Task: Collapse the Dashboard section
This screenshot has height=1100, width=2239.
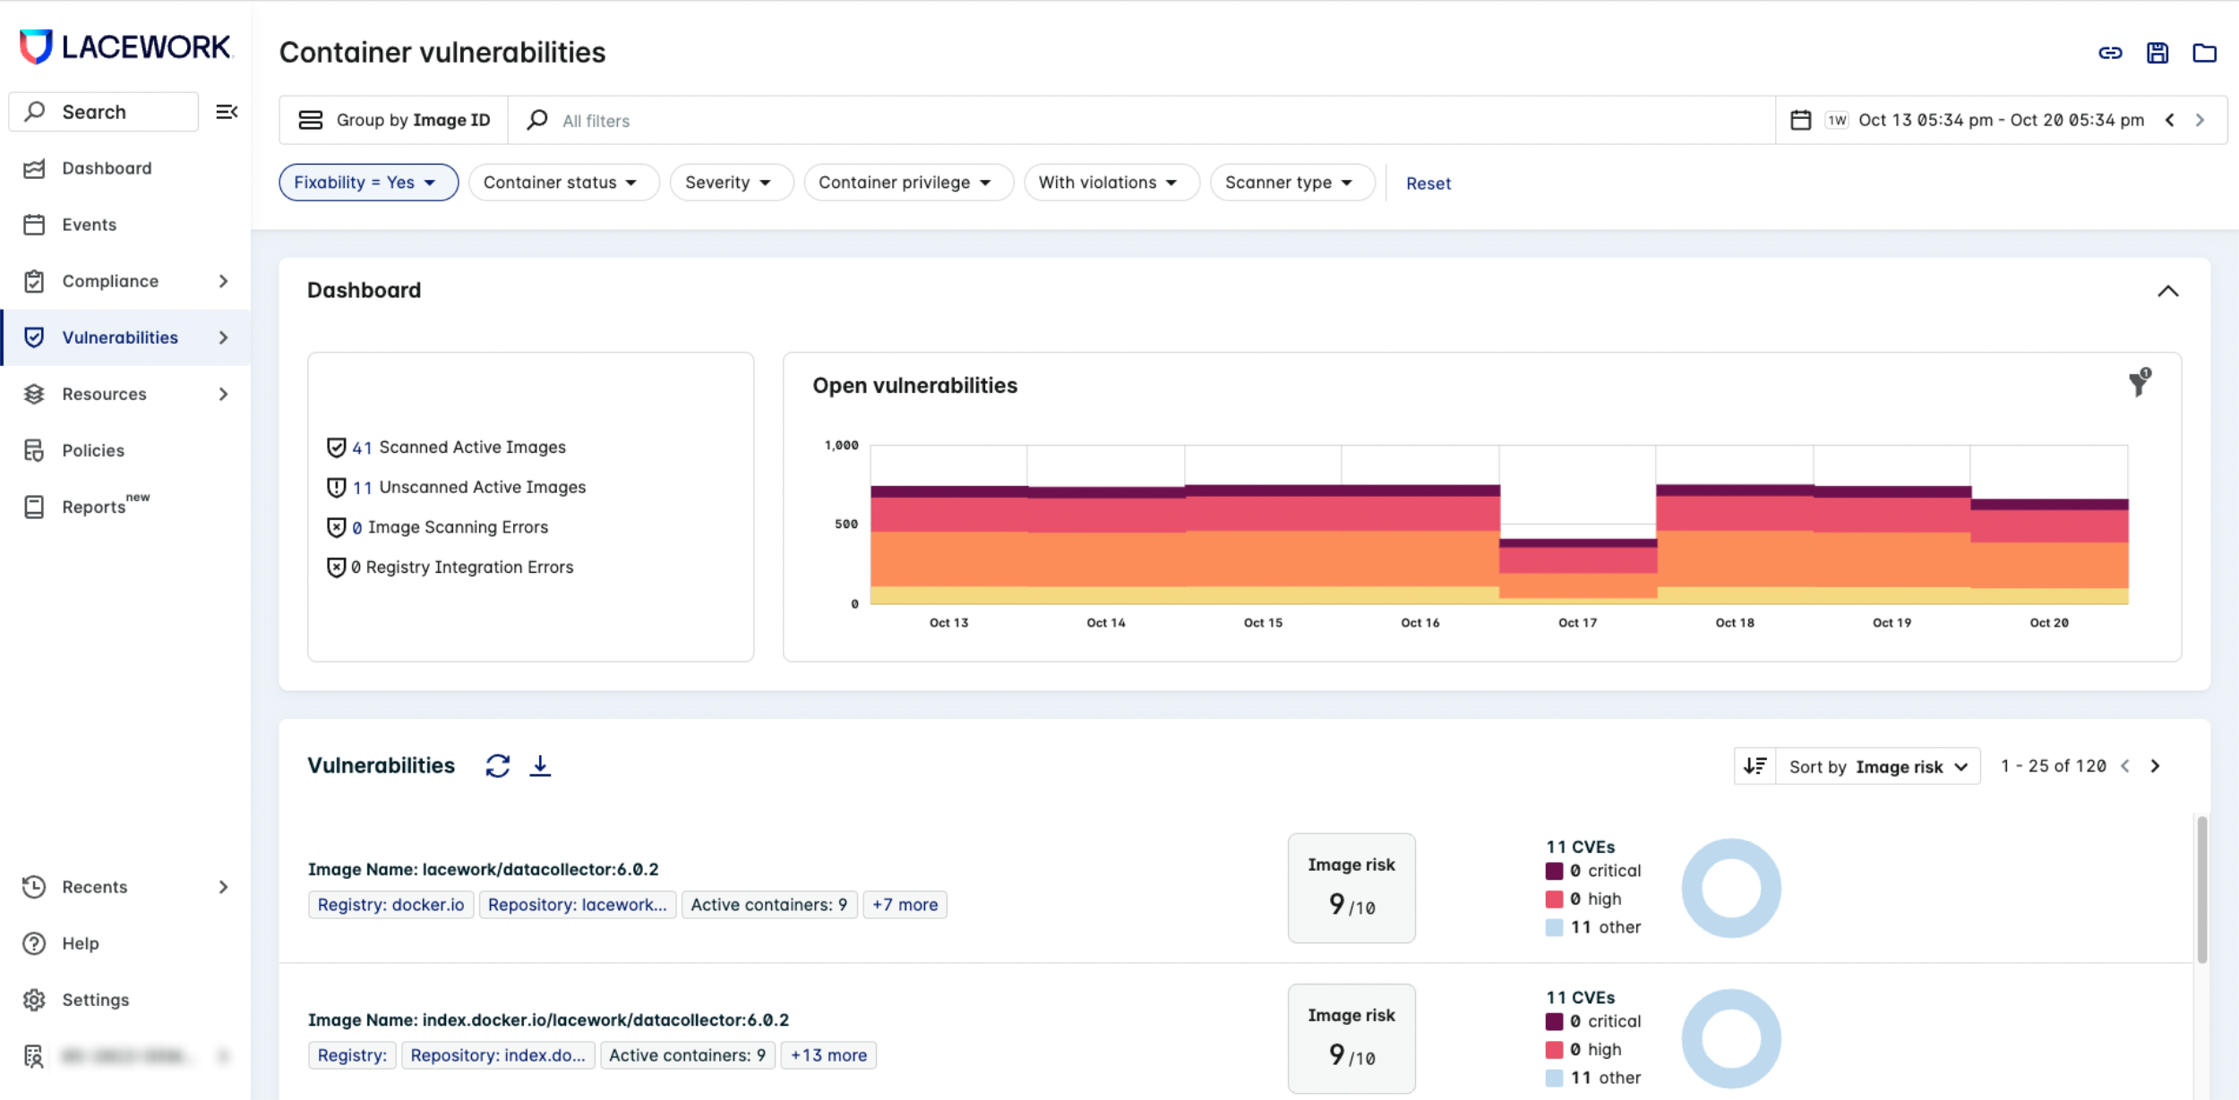Action: 2167,291
